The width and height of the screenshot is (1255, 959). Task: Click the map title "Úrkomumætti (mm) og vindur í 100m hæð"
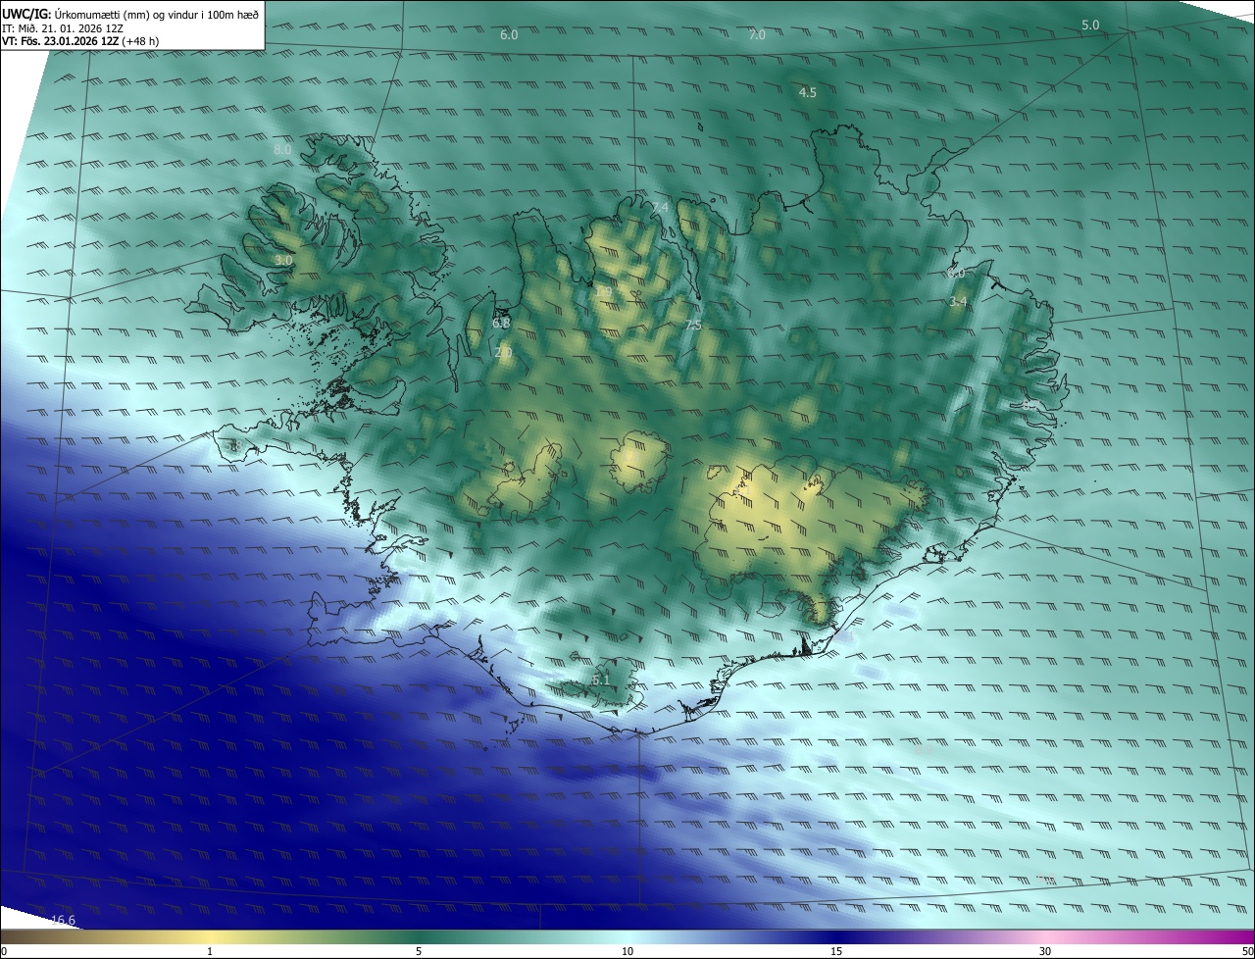pos(158,13)
